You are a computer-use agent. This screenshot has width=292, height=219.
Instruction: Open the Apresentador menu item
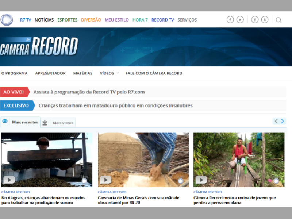pos(50,73)
